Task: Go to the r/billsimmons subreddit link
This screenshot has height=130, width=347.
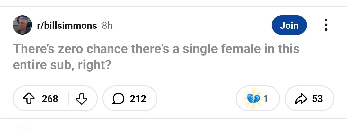Action: 67,26
